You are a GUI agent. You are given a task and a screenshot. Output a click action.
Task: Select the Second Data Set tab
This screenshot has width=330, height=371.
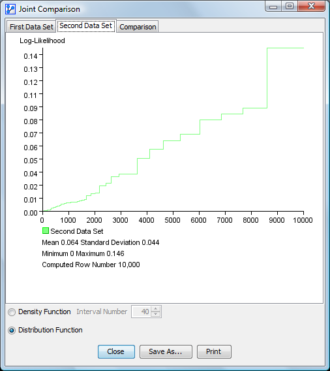(x=85, y=25)
